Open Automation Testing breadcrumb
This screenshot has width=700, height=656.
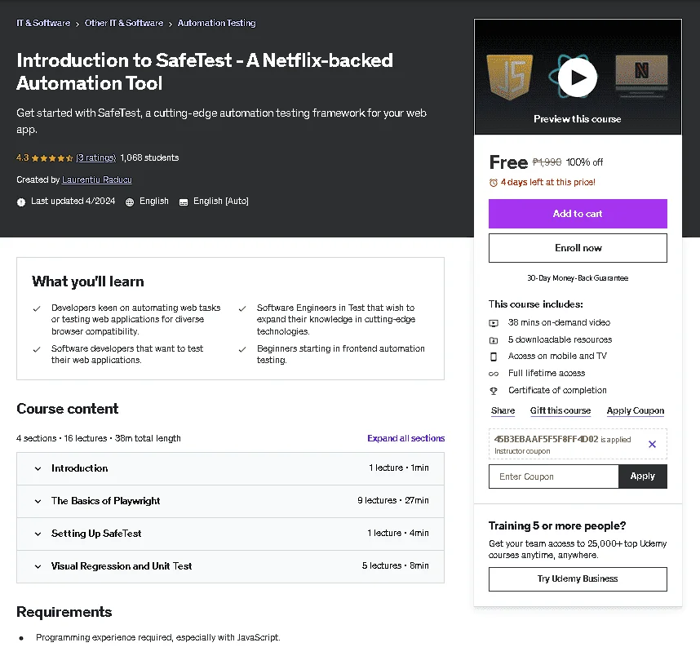(x=216, y=23)
